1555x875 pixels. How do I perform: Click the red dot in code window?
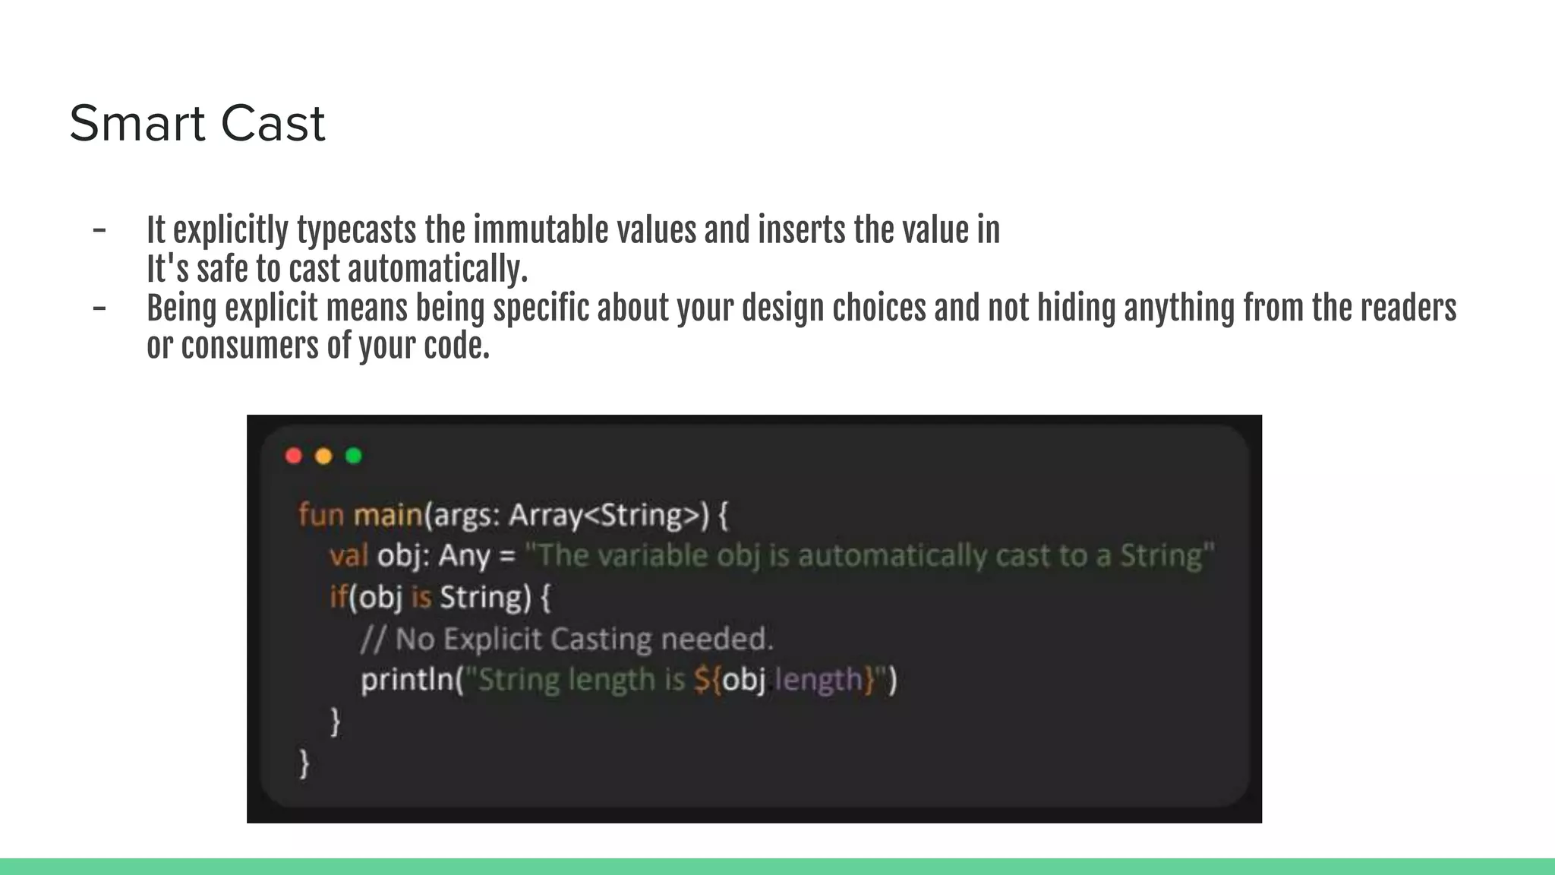click(294, 456)
